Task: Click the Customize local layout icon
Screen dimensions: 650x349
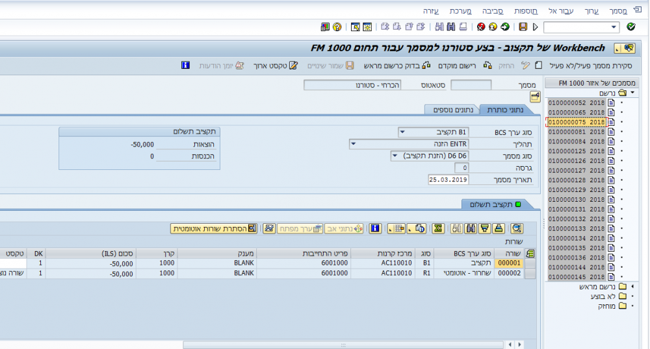Action: point(325,27)
